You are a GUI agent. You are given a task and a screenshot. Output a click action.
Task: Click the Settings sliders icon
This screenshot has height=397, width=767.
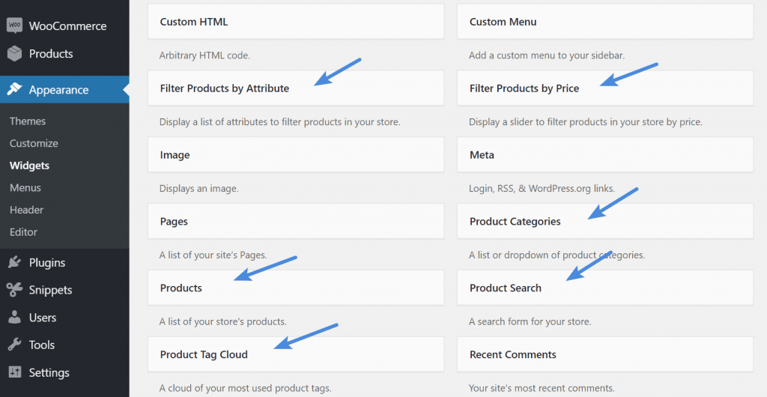click(x=15, y=372)
